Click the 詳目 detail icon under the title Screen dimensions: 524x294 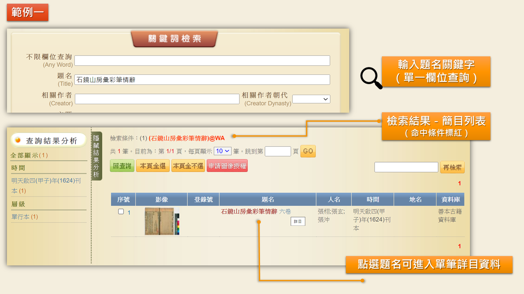click(298, 221)
